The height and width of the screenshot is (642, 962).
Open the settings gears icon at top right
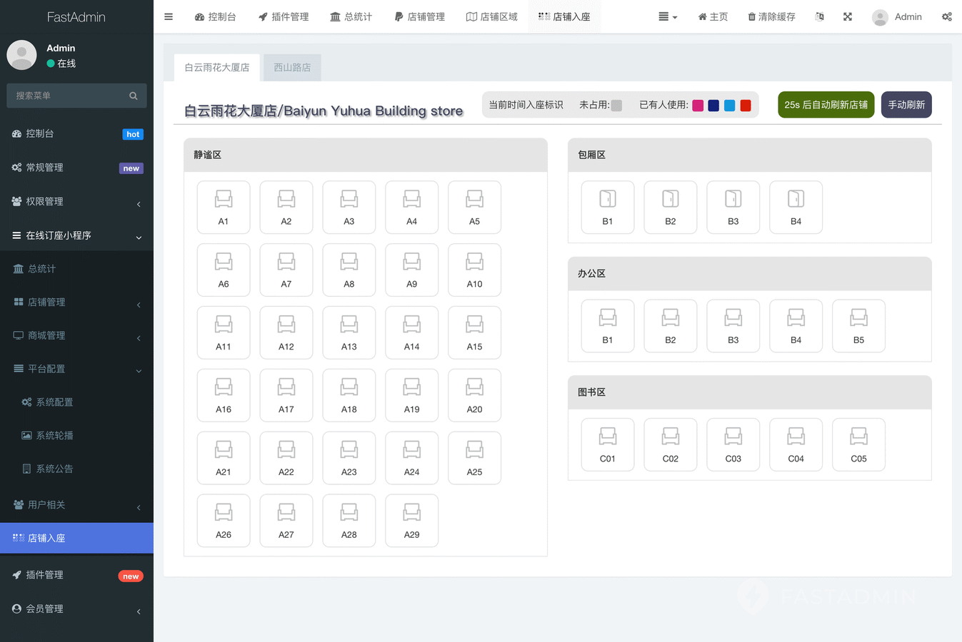946,16
